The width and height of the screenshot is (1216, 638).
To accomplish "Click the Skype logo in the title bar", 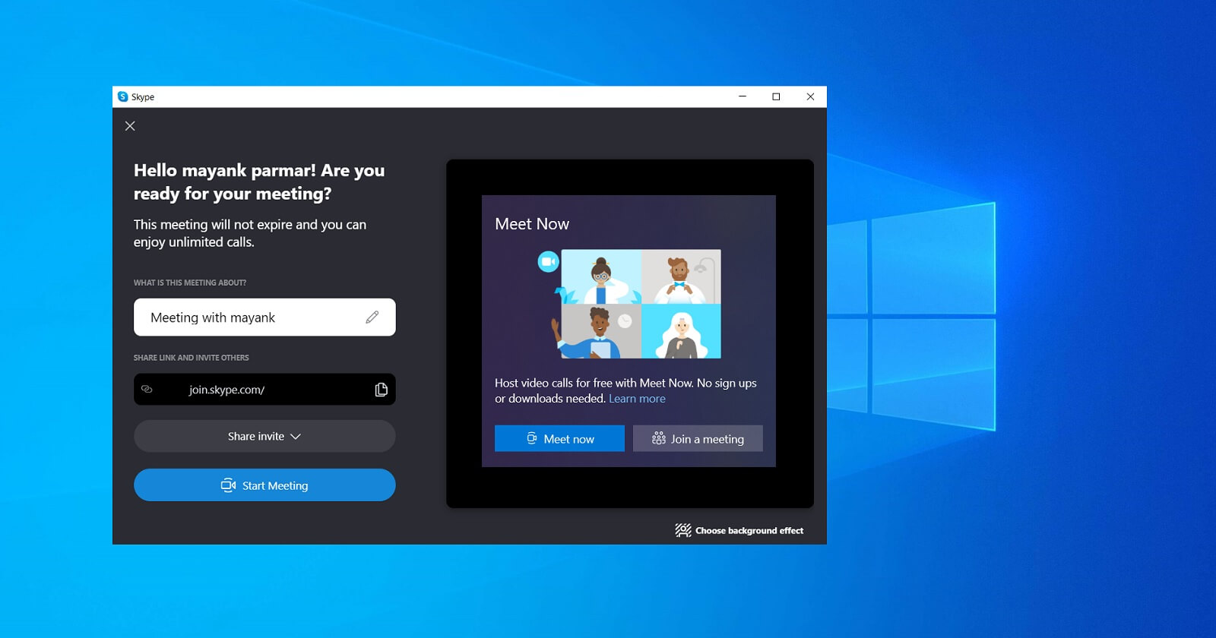I will click(x=122, y=96).
